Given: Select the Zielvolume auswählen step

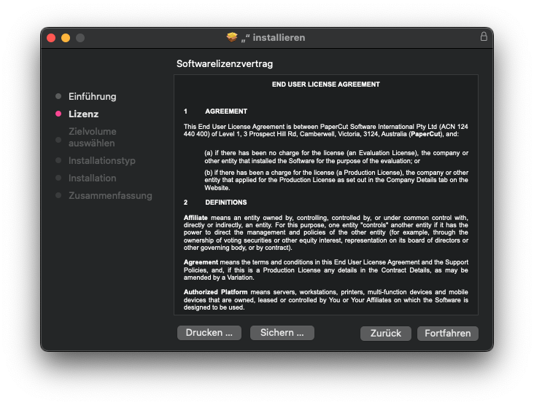Looking at the screenshot, I should [x=92, y=137].
